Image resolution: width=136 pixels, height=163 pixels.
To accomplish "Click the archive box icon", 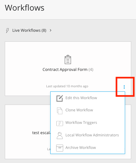I will (60, 148).
